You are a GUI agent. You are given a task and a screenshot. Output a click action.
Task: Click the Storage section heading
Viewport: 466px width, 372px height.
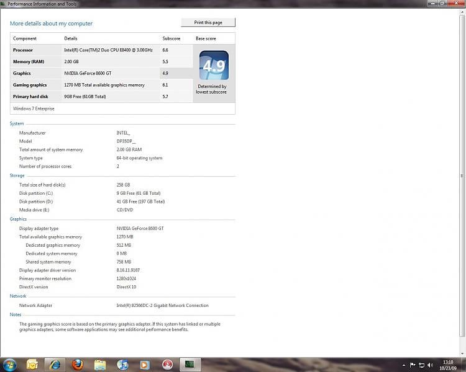pyautogui.click(x=17, y=175)
